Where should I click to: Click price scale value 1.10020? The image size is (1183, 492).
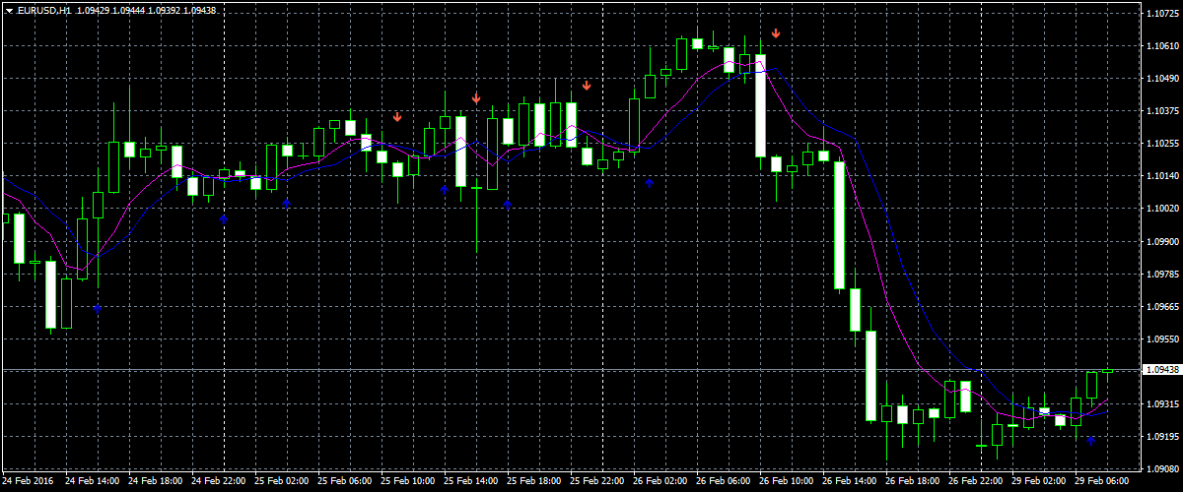coord(1162,209)
